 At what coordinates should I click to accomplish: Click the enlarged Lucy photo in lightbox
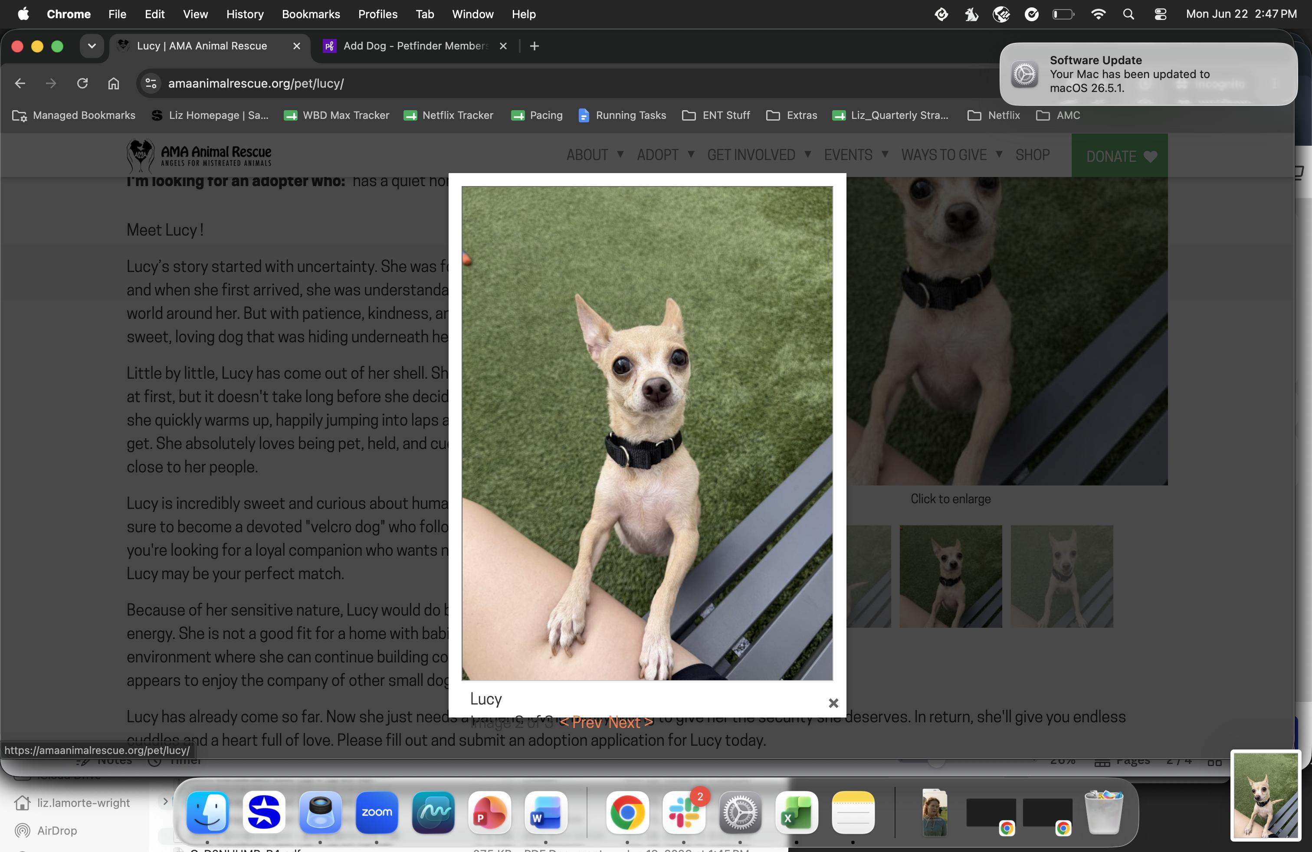click(x=646, y=433)
